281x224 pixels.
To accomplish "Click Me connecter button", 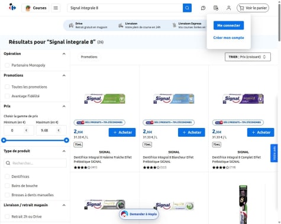I will pos(228,25).
